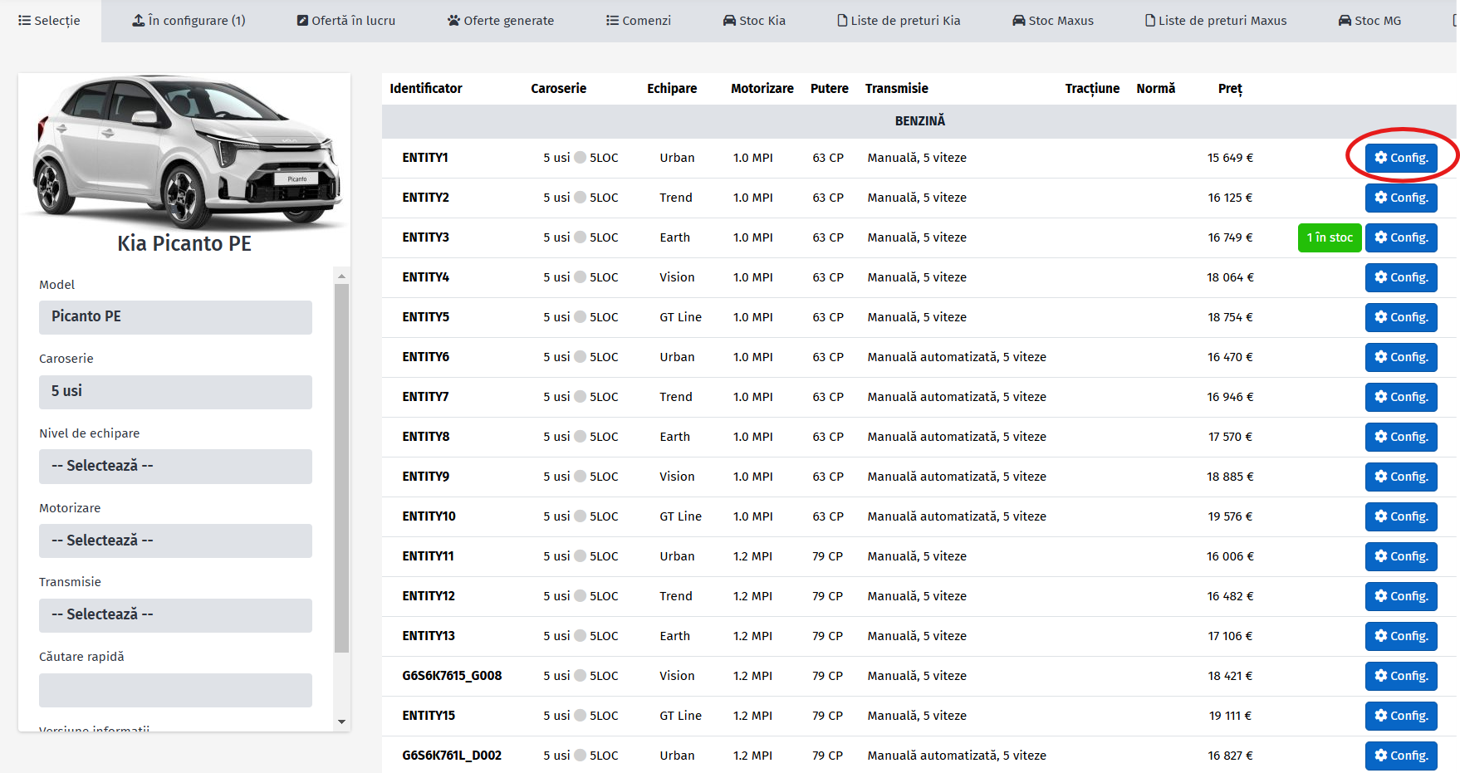Screen dimensions: 1460x773
Task: Click the Echipare column header
Action: point(672,89)
